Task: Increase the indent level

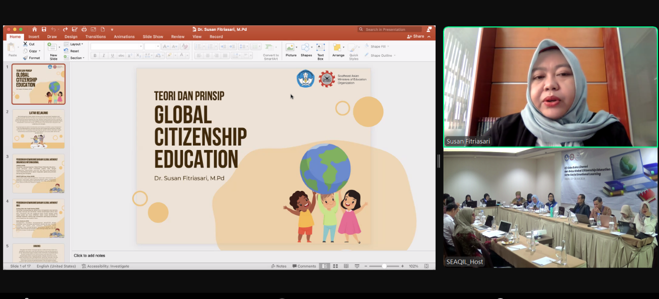Action: point(232,47)
